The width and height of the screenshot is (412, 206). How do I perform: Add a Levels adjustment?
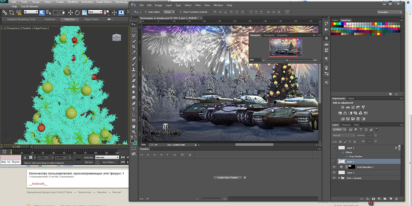(348, 107)
